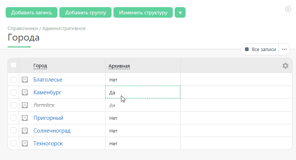This screenshot has width=296, height=160.
Task: Open table settings gear icon
Action: click(285, 66)
